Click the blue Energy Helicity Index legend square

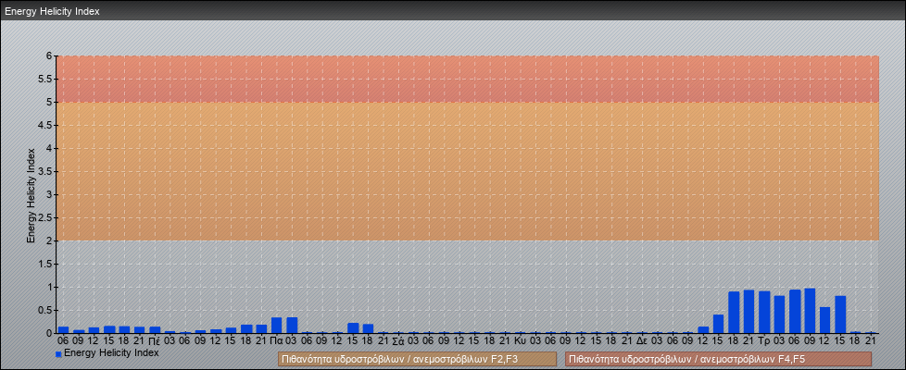pos(58,353)
